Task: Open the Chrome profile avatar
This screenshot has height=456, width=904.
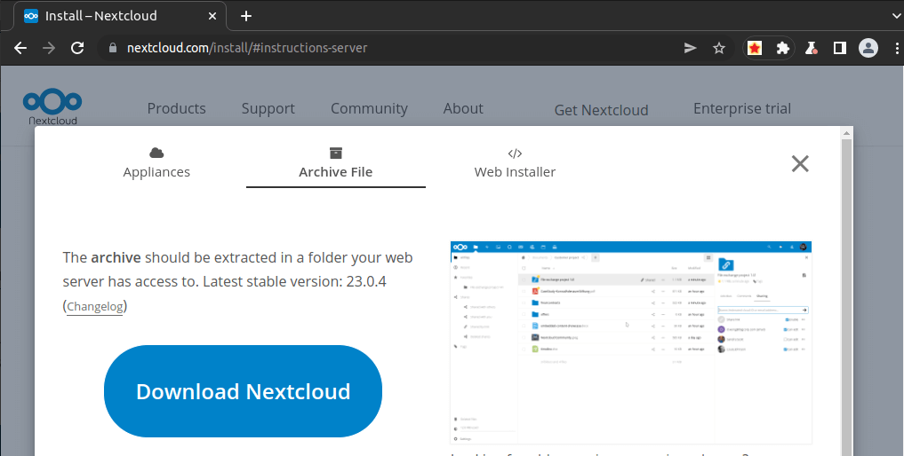Action: click(868, 48)
